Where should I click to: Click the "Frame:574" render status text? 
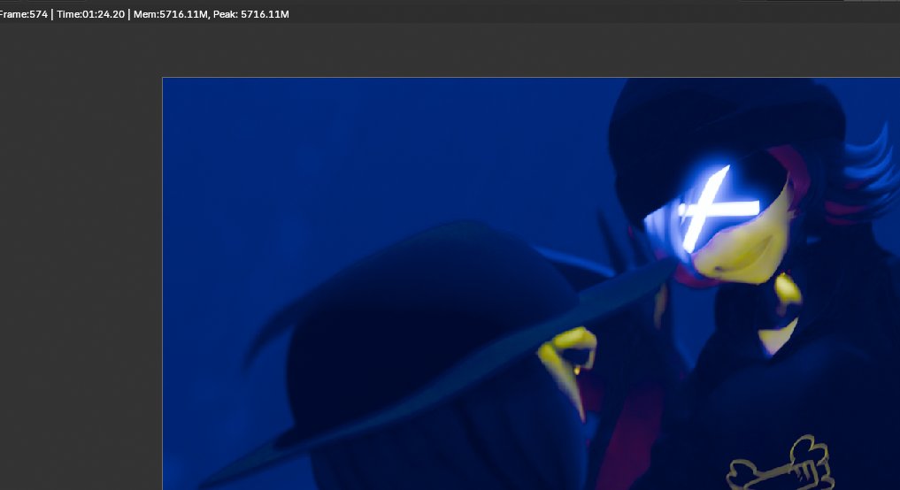click(23, 14)
